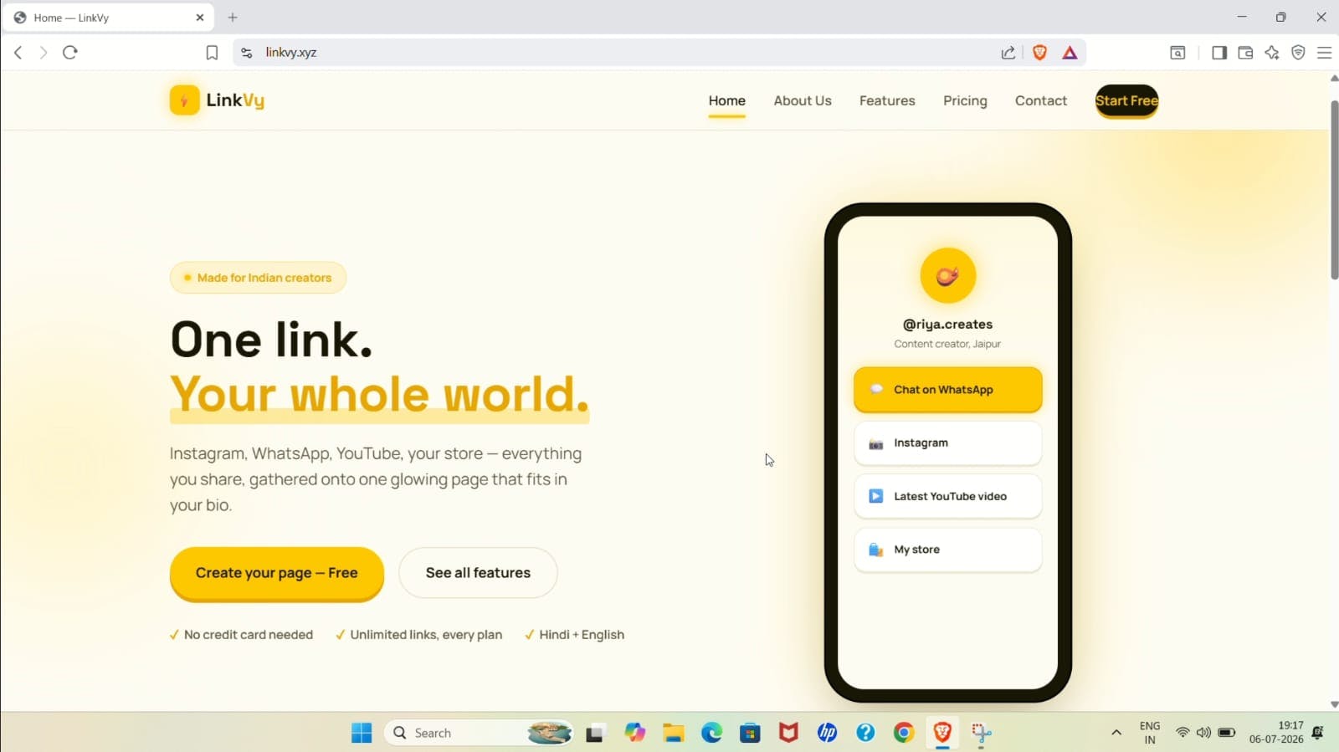
Task: Click the page vertical scrollbar thumb
Action: click(x=1334, y=190)
